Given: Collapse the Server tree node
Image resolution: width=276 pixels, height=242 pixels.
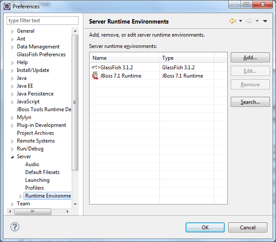Looking at the screenshot, I should 12,157.
